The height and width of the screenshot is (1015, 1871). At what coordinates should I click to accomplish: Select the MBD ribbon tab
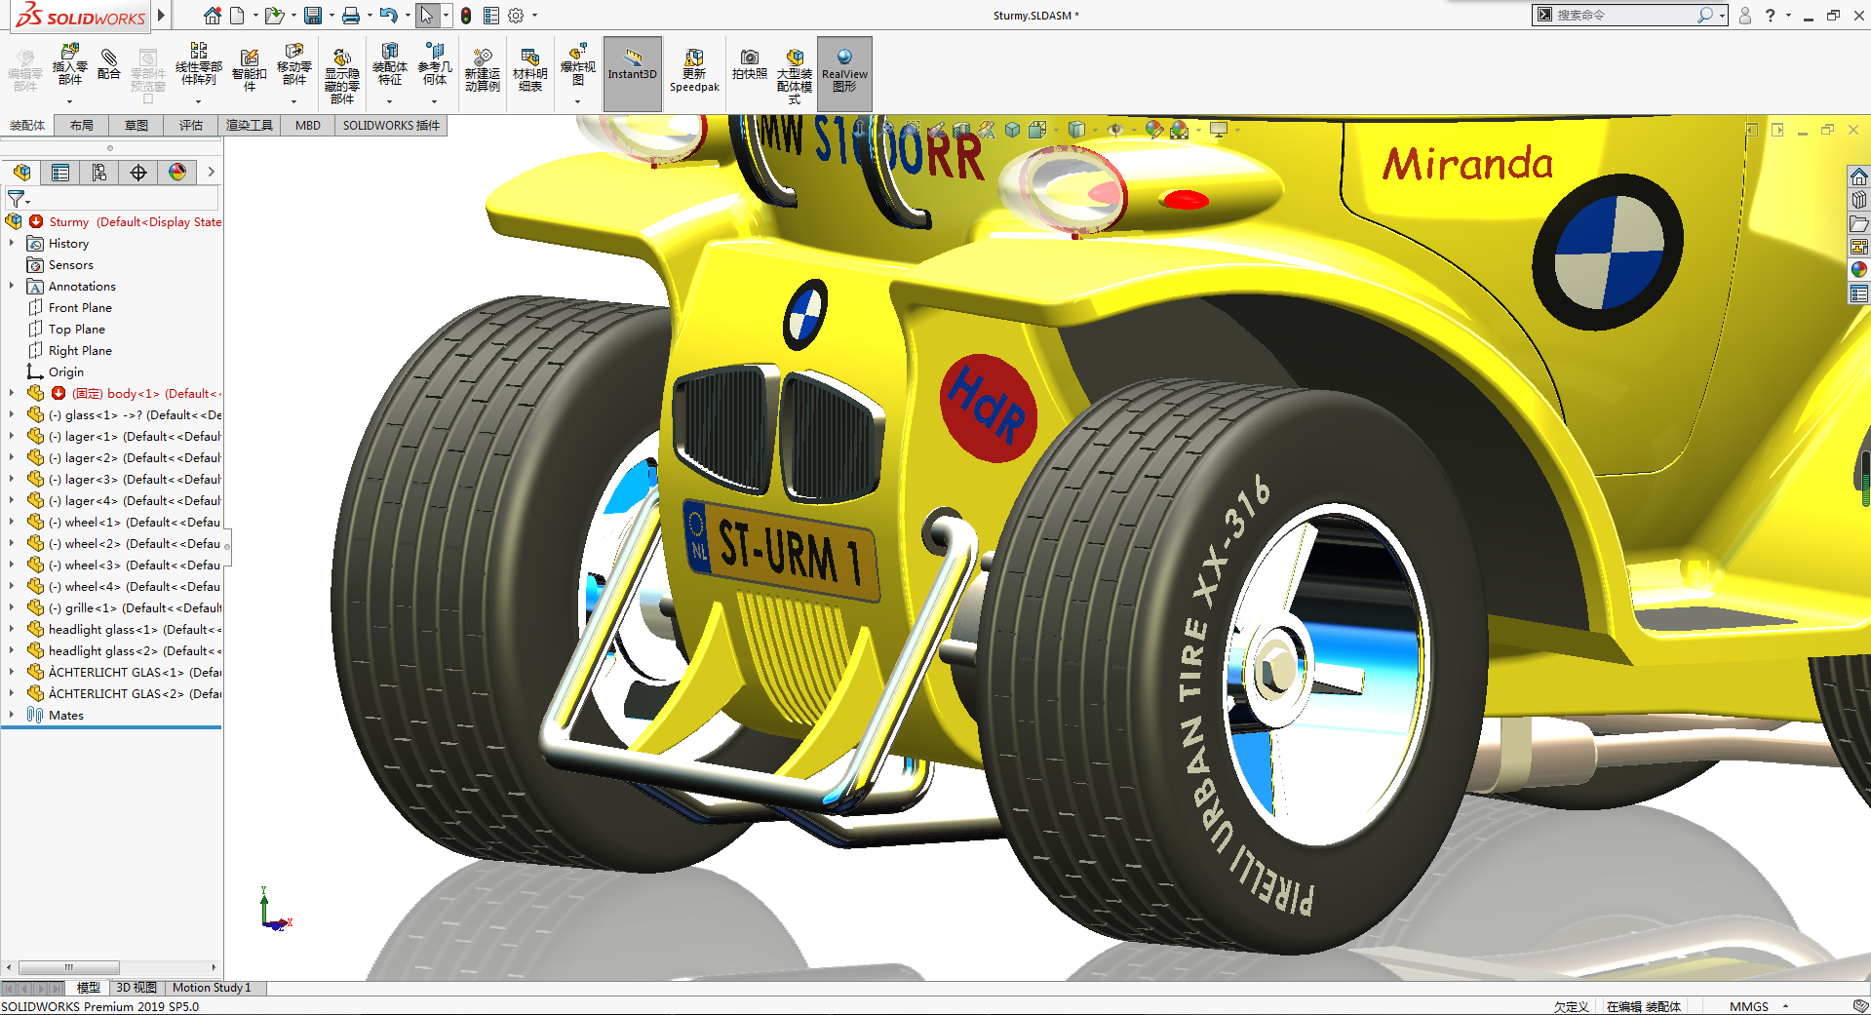click(x=308, y=126)
